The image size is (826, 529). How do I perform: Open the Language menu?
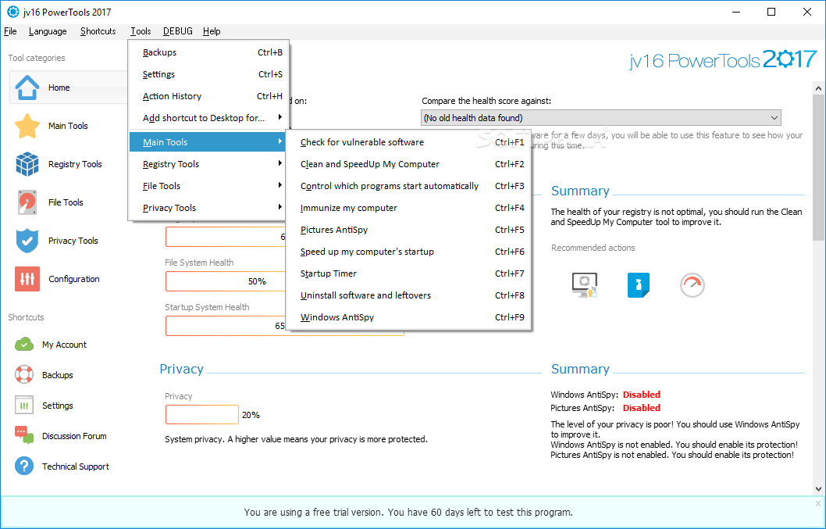48,31
